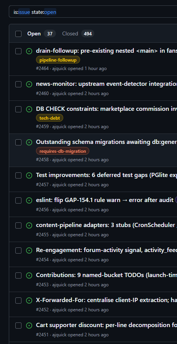The image size is (177, 344).
Task: Click open status icon for eslint GAP-154.1 issue
Action: pos(29,200)
